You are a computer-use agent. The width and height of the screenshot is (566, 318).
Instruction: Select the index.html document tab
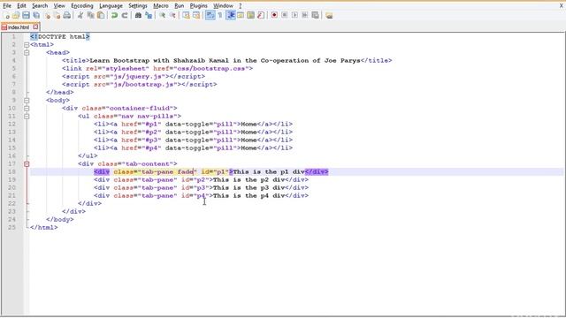[19, 27]
